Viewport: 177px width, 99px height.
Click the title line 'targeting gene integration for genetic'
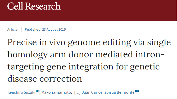click(x=84, y=67)
